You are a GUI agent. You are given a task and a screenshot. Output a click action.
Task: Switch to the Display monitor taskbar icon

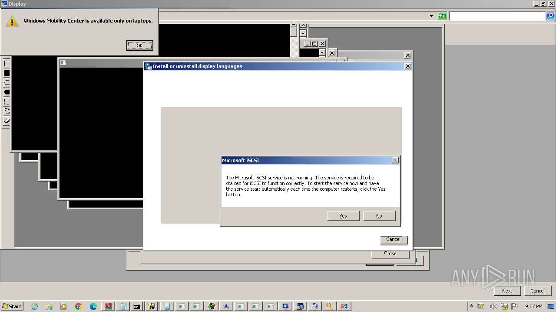pos(285,306)
